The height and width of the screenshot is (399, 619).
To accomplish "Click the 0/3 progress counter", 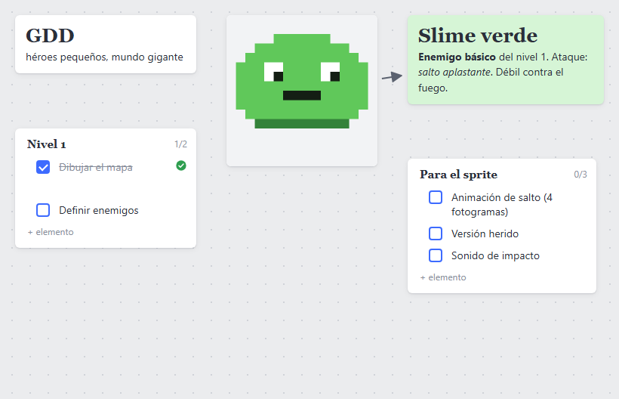I will [581, 175].
